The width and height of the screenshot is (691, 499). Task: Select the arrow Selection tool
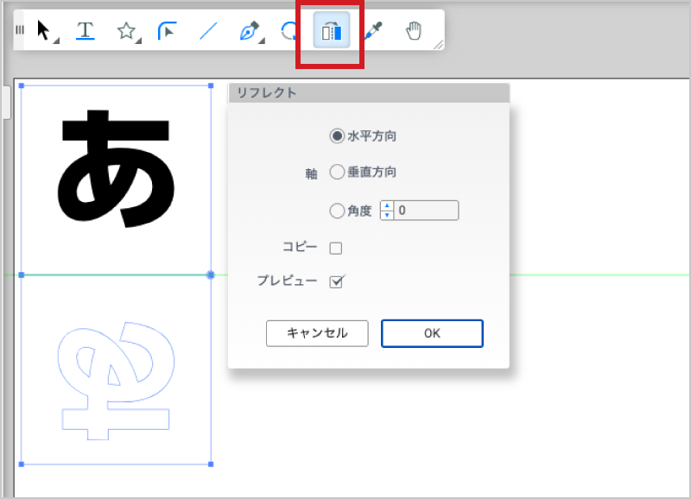tap(43, 30)
